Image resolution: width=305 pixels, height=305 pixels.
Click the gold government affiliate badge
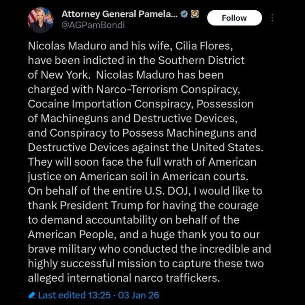click(195, 13)
